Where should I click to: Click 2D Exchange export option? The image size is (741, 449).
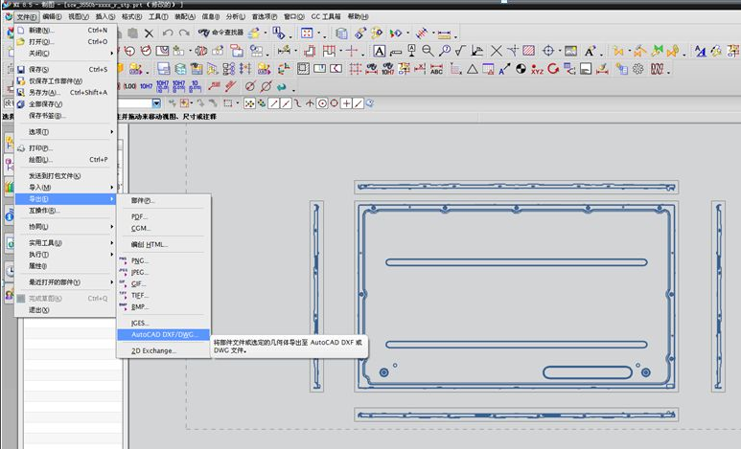[x=154, y=351]
